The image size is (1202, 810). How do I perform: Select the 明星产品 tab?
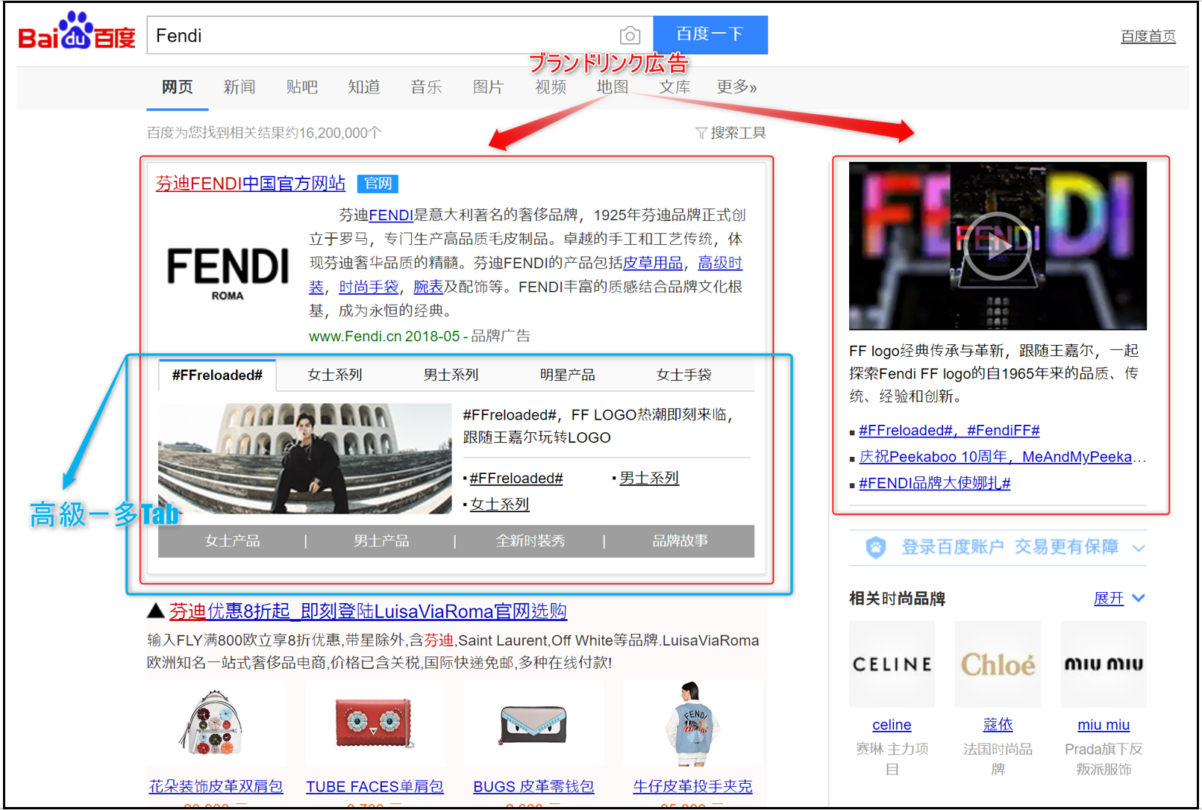(x=568, y=375)
